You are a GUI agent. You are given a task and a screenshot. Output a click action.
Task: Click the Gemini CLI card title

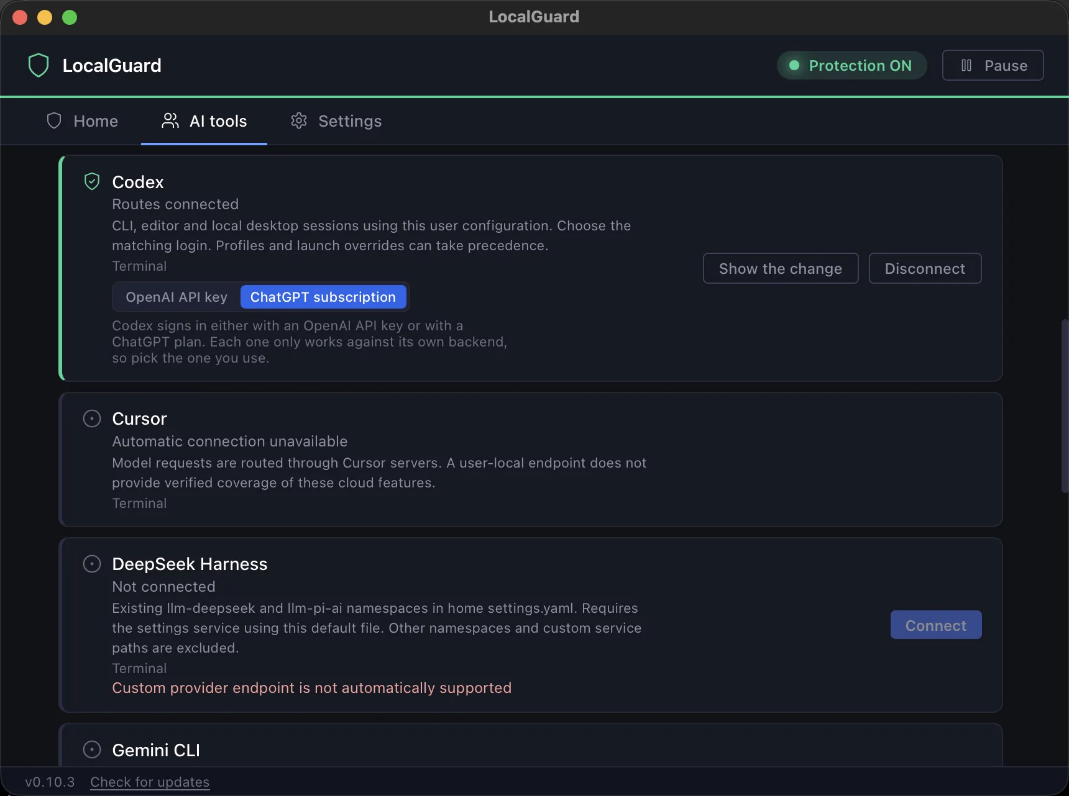coord(156,750)
